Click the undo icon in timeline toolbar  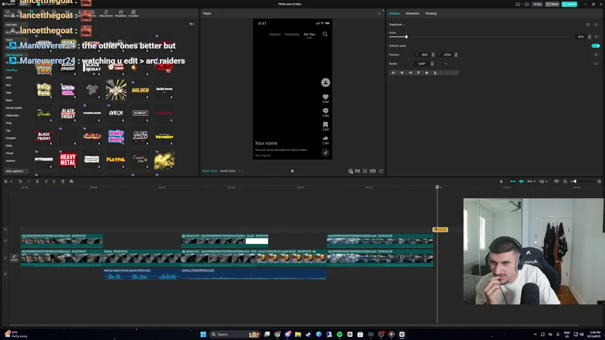point(20,181)
